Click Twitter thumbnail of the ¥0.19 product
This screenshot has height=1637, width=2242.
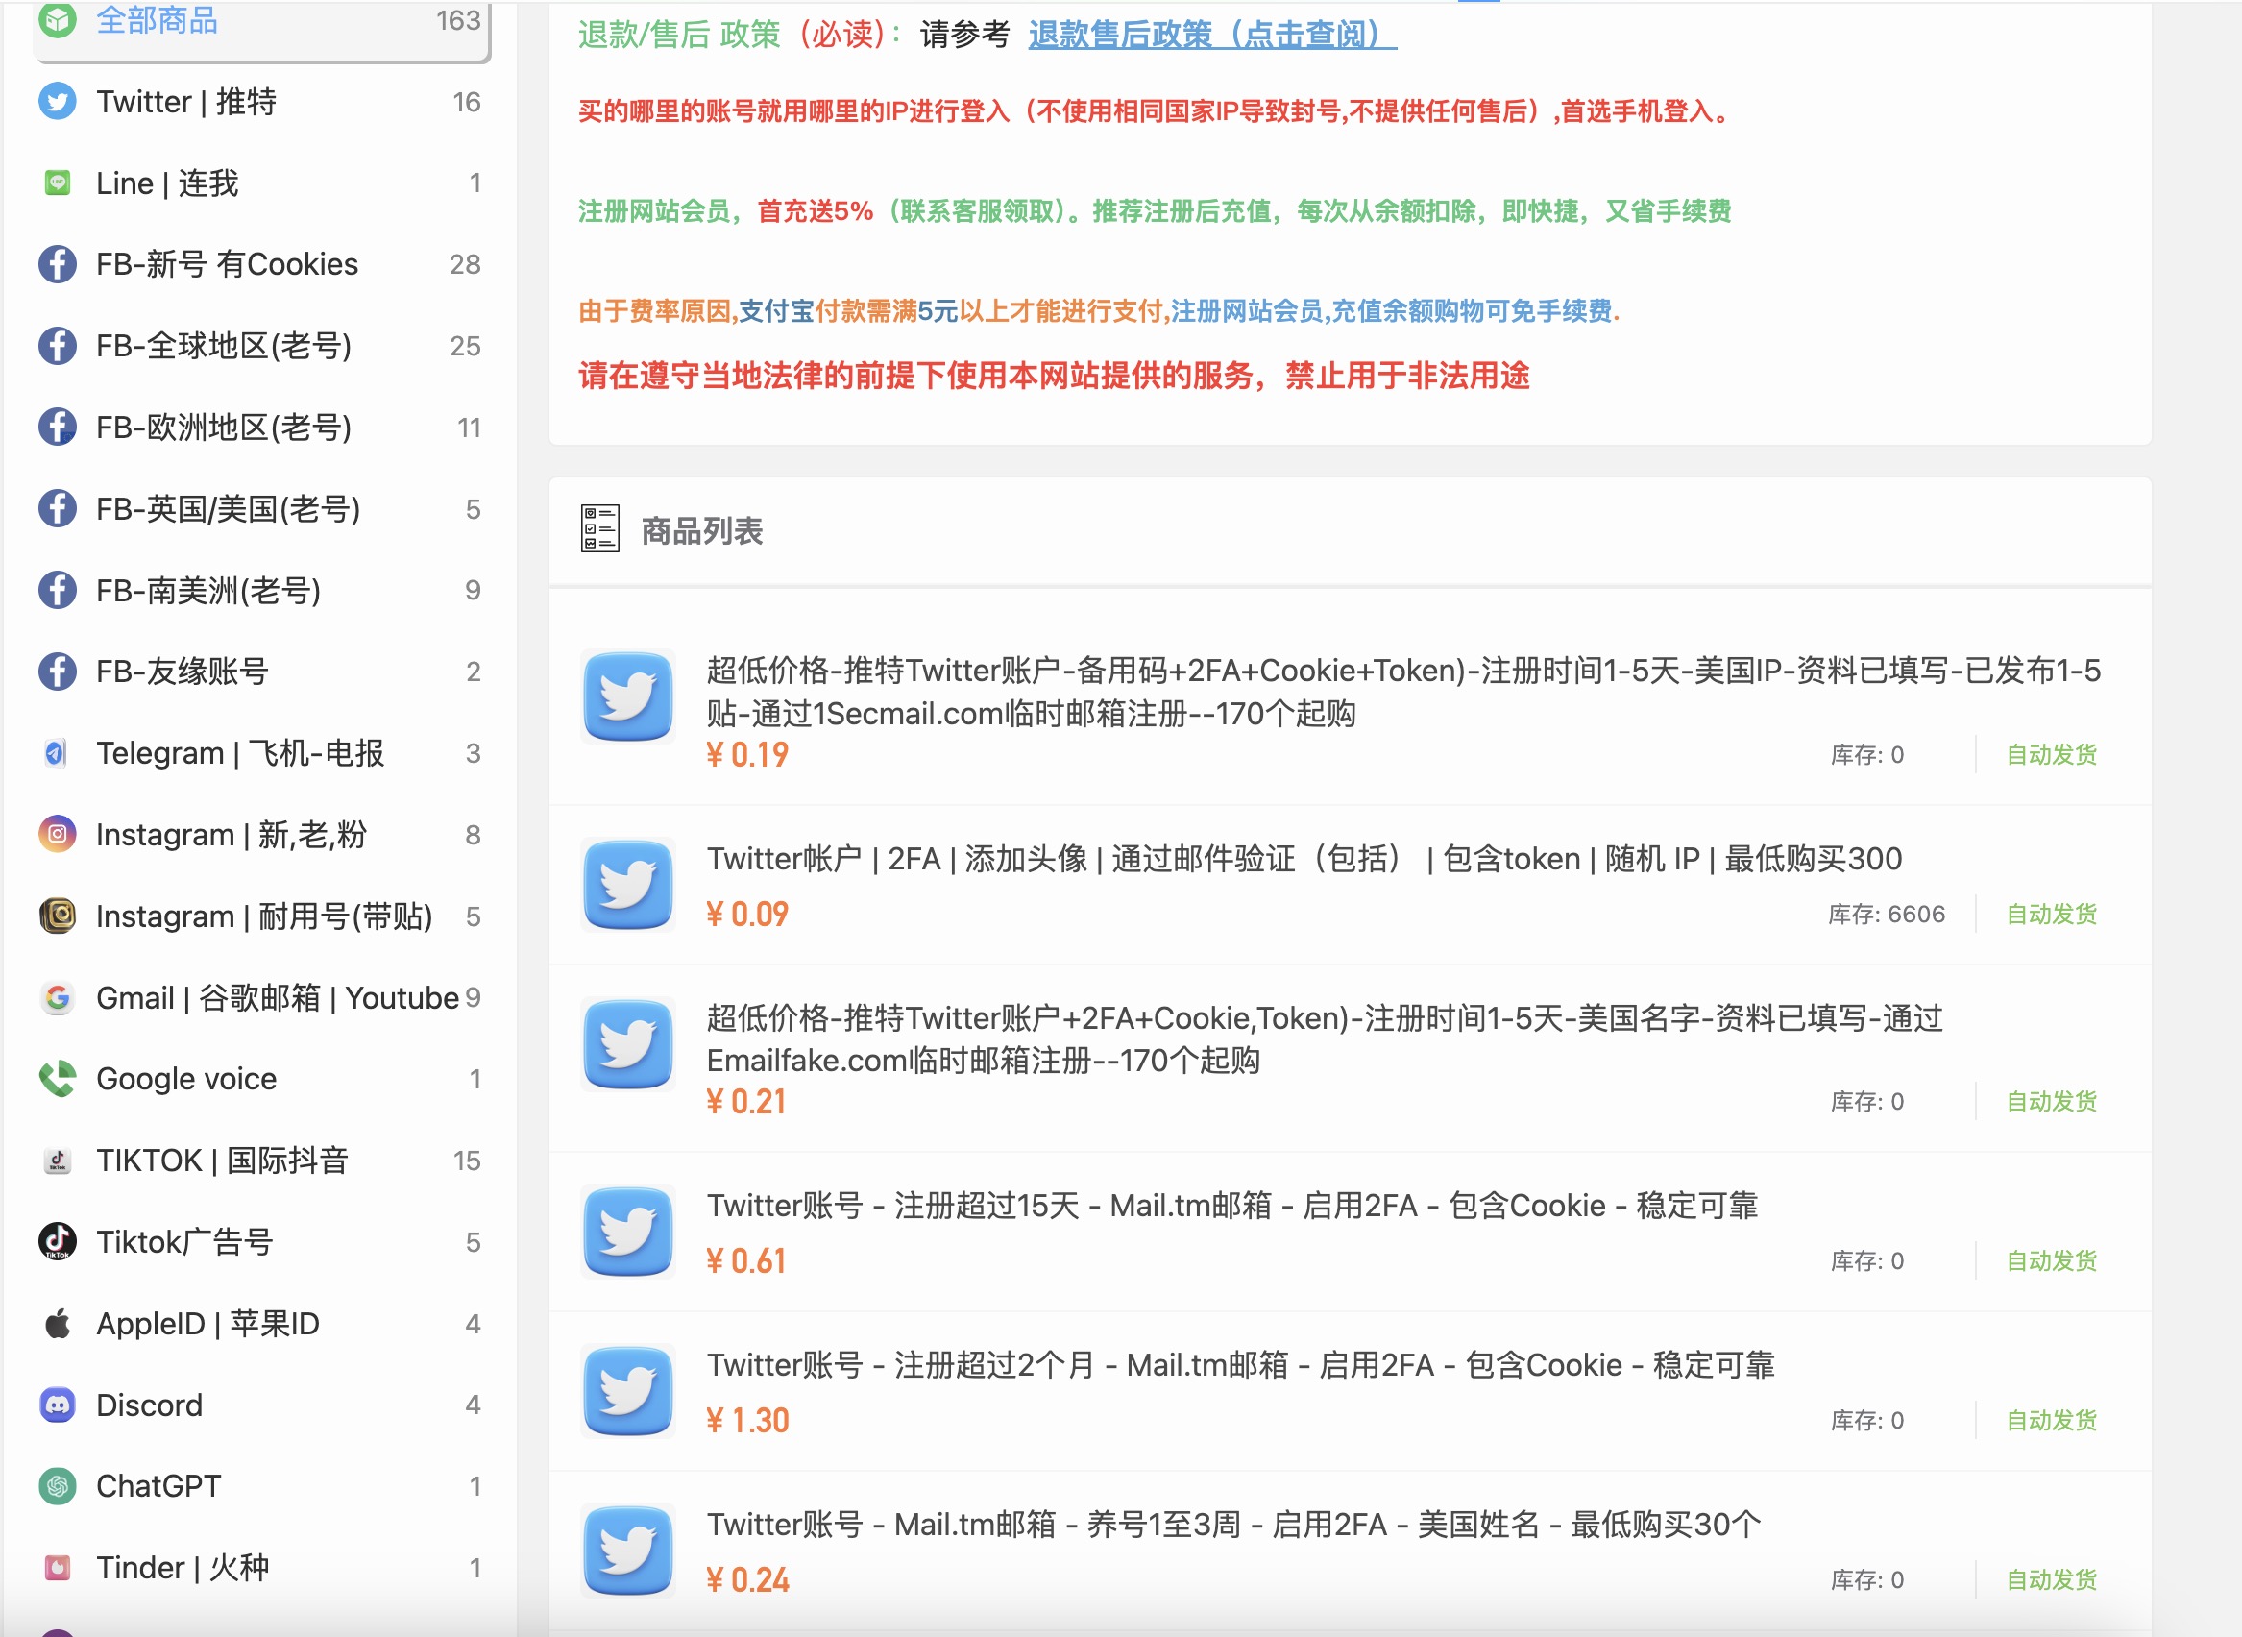click(x=628, y=696)
